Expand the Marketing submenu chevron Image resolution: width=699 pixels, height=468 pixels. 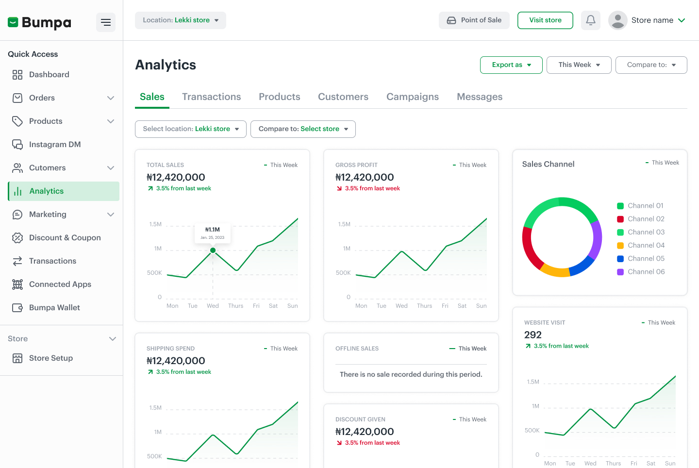[111, 215]
